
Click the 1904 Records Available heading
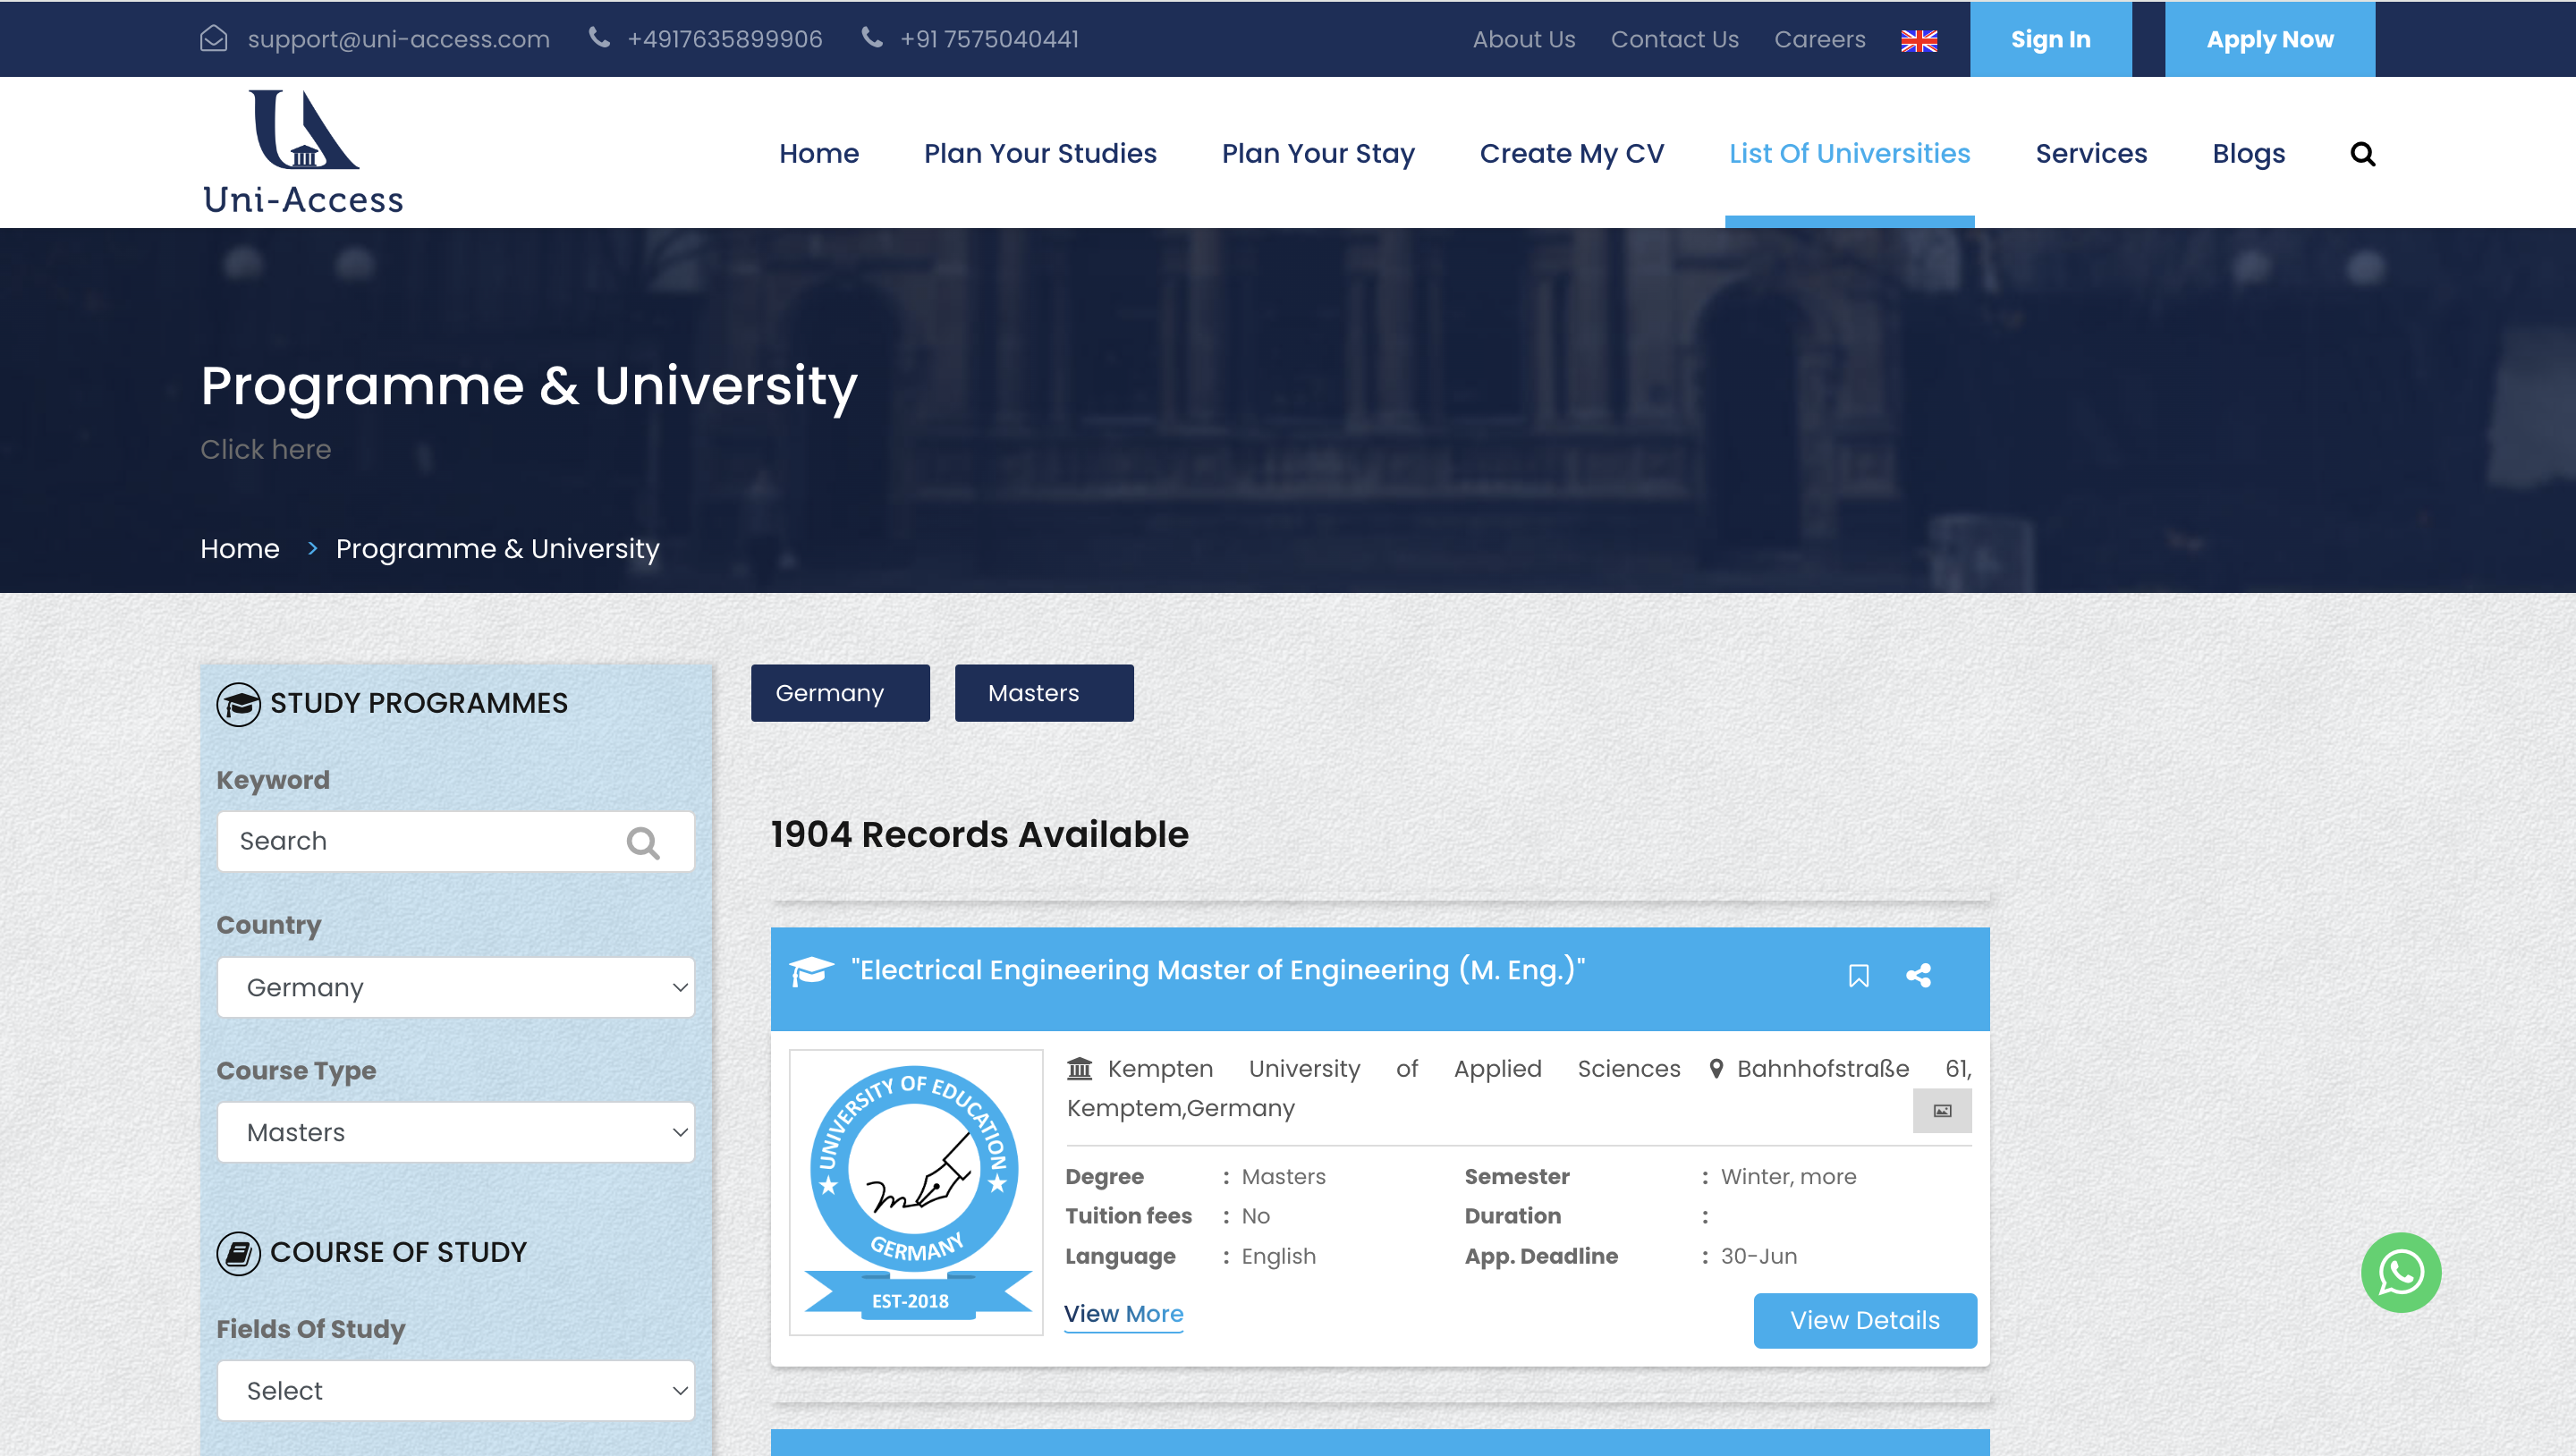point(980,835)
